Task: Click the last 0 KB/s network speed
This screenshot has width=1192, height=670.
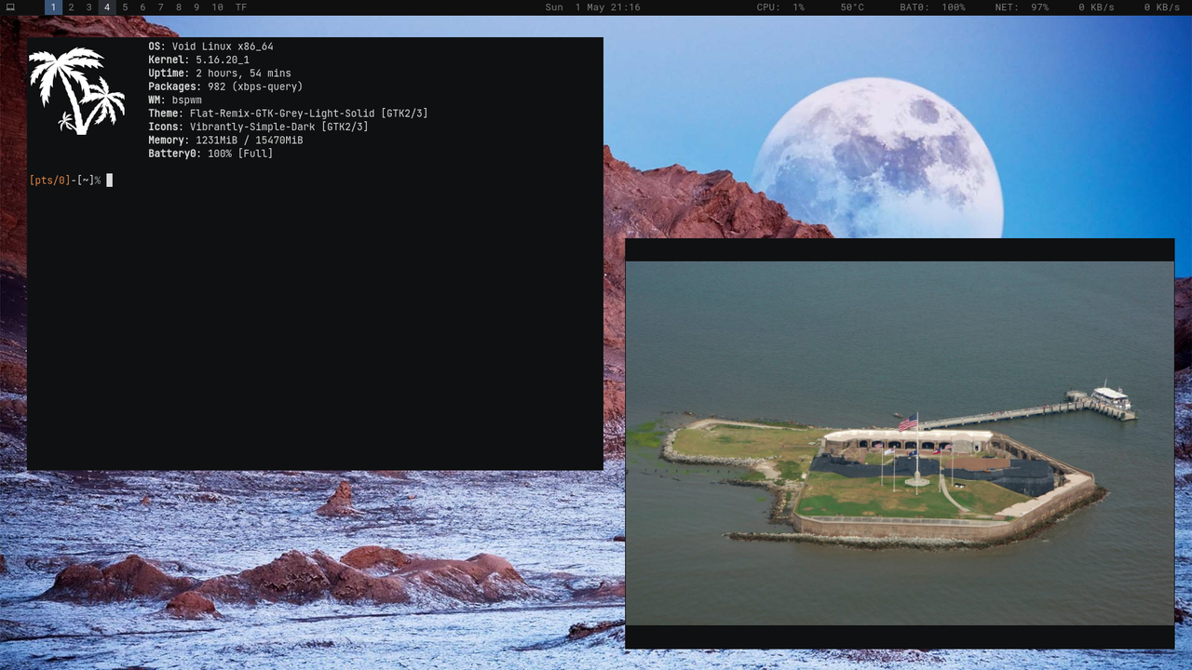Action: [1162, 7]
